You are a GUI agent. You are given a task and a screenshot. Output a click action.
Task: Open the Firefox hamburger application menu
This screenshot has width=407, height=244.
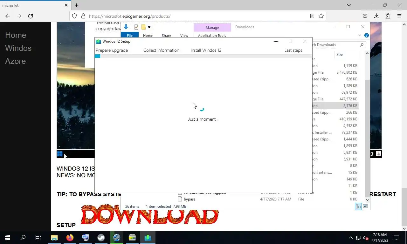pyautogui.click(x=399, y=16)
